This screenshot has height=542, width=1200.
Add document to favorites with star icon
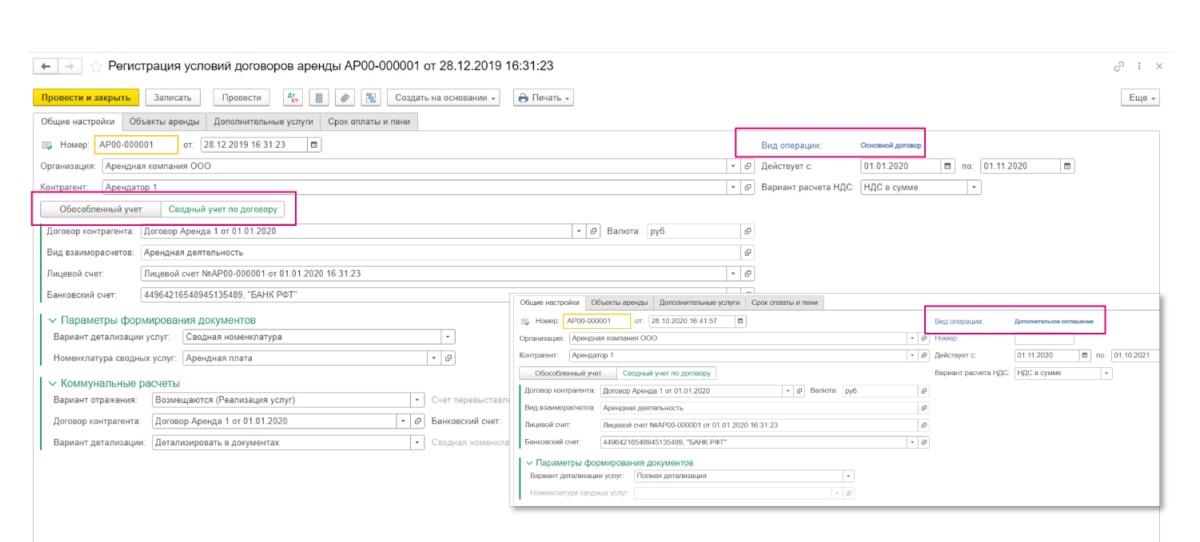pos(96,66)
